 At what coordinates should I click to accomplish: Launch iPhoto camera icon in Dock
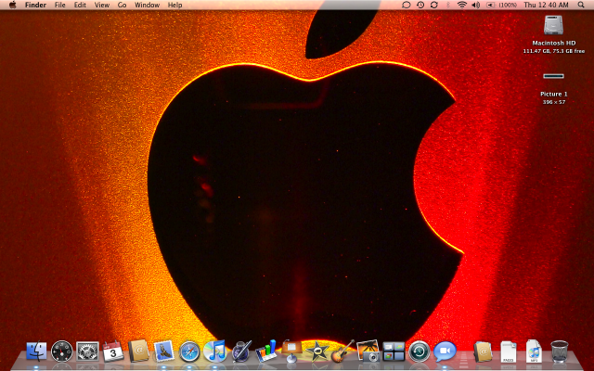pyautogui.click(x=368, y=352)
